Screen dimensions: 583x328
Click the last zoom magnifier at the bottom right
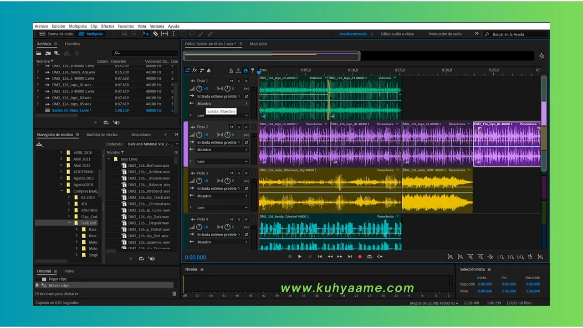tap(540, 257)
